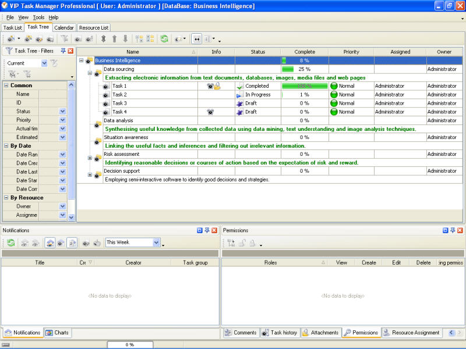Collapse the Common filter section
Image resolution: width=466 pixels, height=349 pixels.
(x=6, y=86)
